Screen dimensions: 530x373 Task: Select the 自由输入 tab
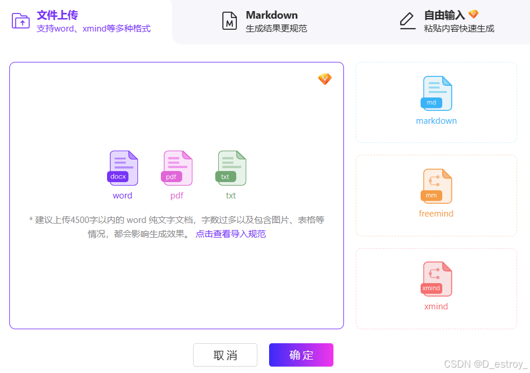pos(446,21)
